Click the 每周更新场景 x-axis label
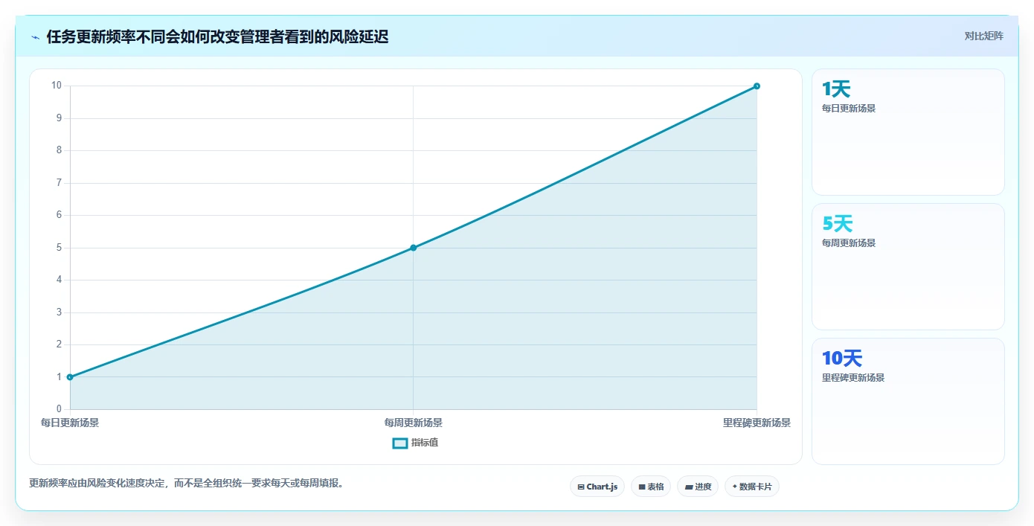1034x526 pixels. [414, 423]
